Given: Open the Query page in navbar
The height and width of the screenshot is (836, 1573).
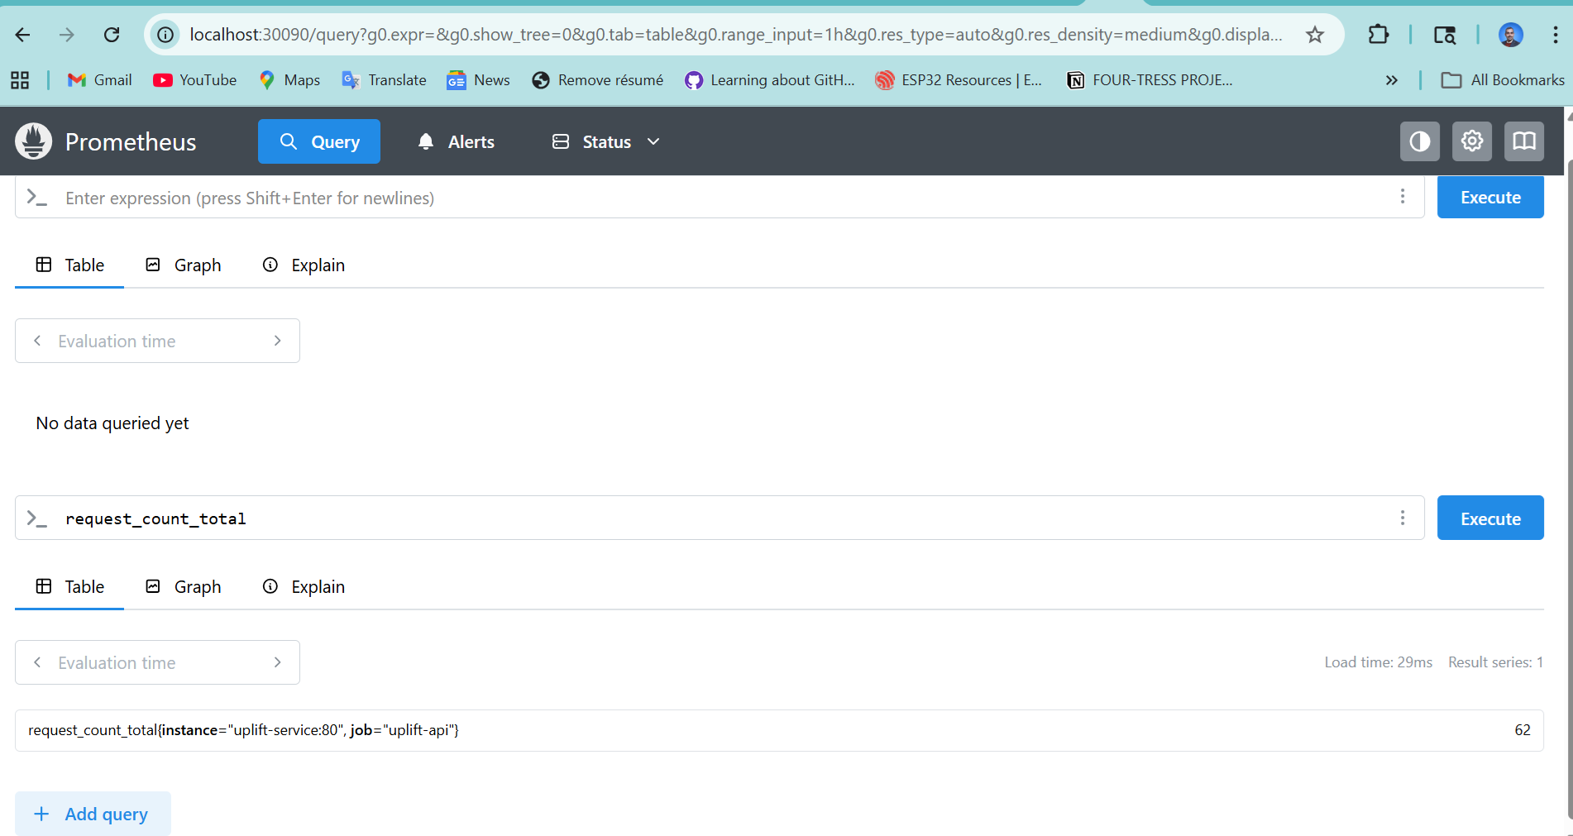Looking at the screenshot, I should click(x=318, y=141).
